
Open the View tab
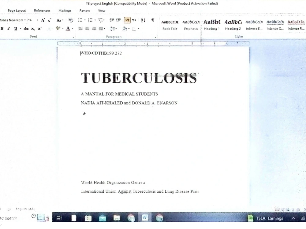[102, 10]
